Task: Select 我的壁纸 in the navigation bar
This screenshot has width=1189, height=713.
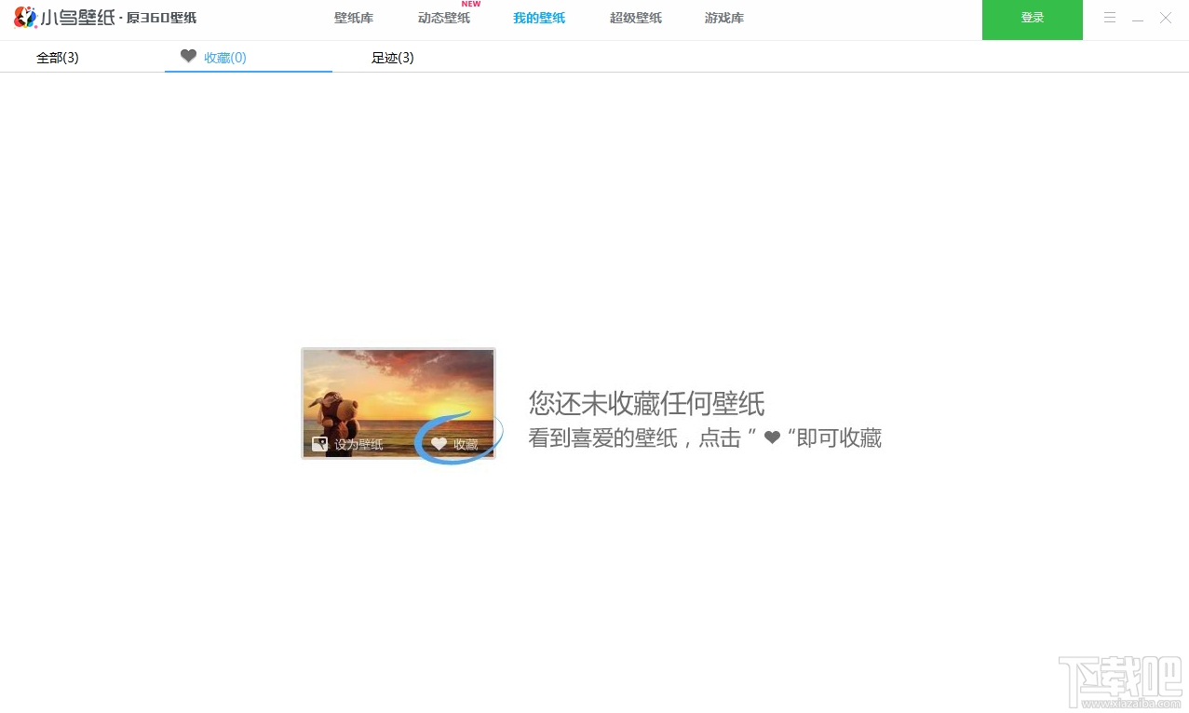Action: [x=538, y=17]
